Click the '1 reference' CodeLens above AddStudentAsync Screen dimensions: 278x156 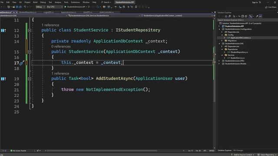60,73
